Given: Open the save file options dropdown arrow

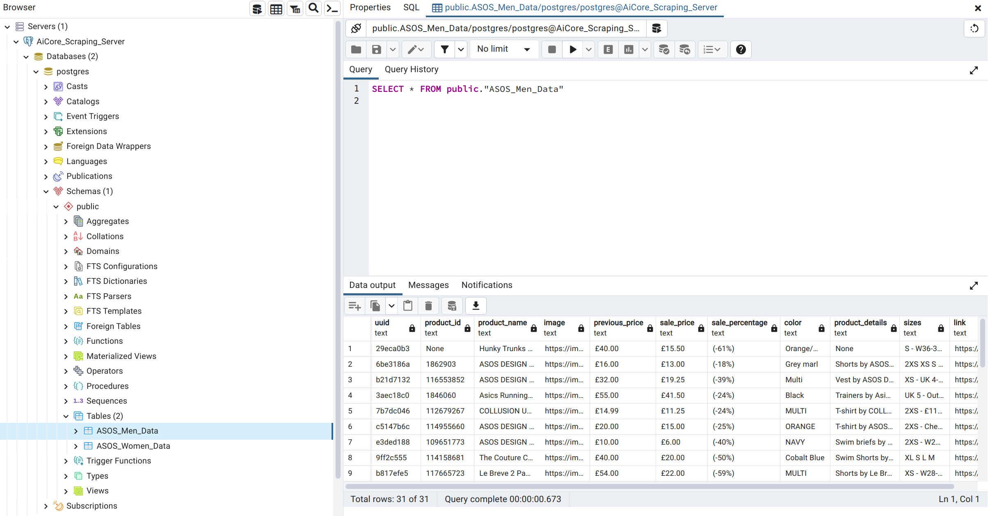Looking at the screenshot, I should [393, 50].
